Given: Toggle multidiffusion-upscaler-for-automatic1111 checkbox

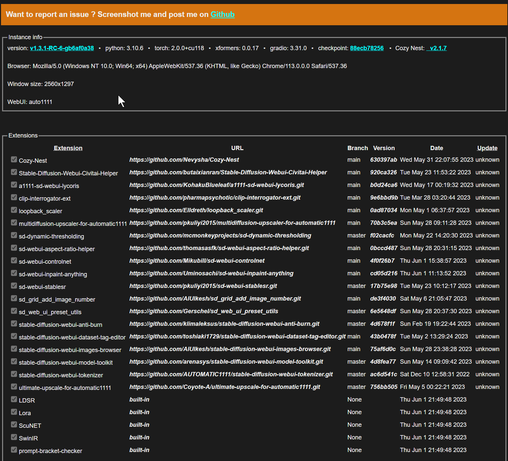Looking at the screenshot, I should click(14, 223).
